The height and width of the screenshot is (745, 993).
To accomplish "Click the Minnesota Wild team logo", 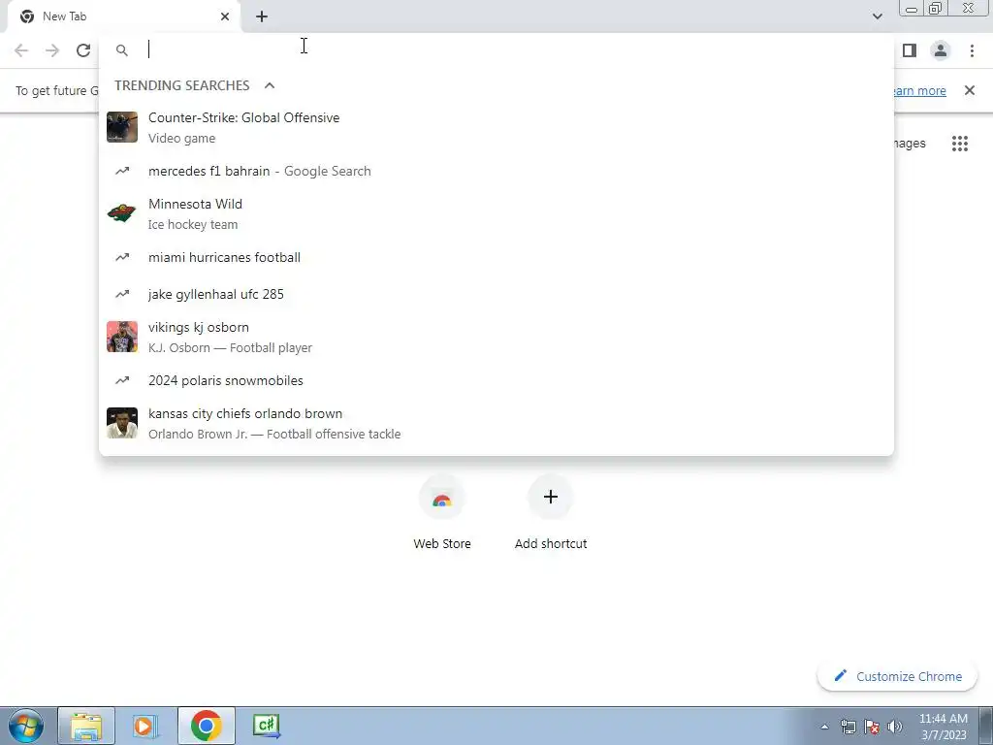I will (121, 213).
